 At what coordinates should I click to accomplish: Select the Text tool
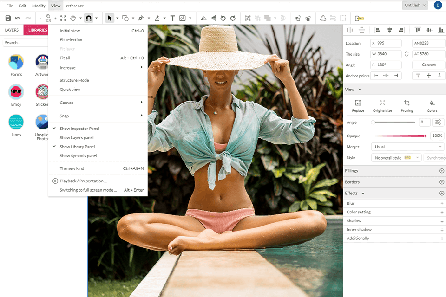[172, 18]
